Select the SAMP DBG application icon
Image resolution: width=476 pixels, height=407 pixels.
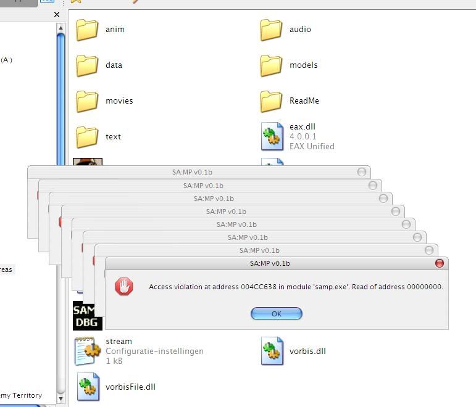point(88,315)
